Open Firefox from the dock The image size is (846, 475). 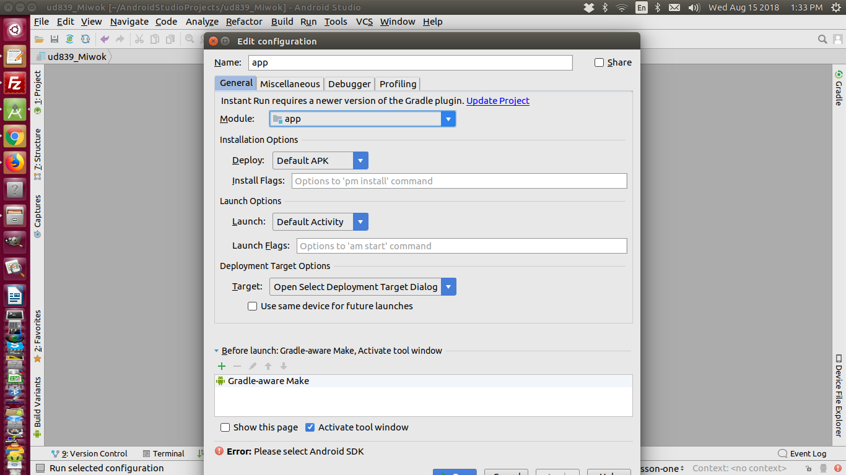coord(15,163)
